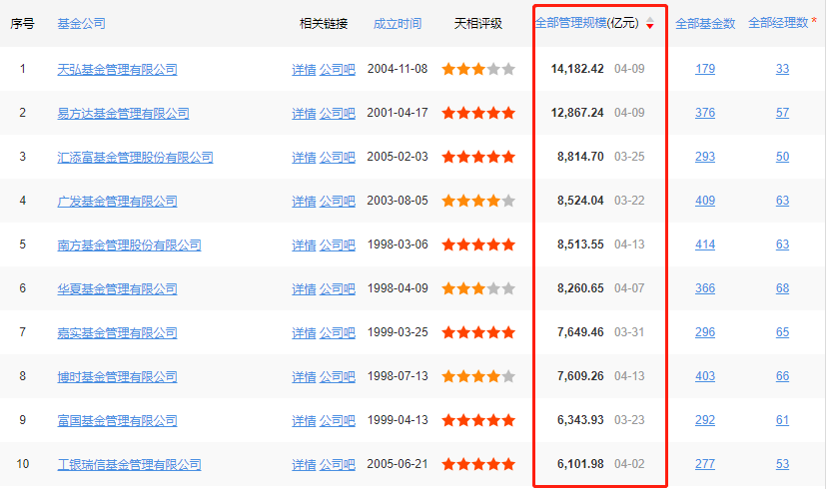Open 嘉实基金管理有限公司 company link
The width and height of the screenshot is (828, 489).
click(x=117, y=333)
